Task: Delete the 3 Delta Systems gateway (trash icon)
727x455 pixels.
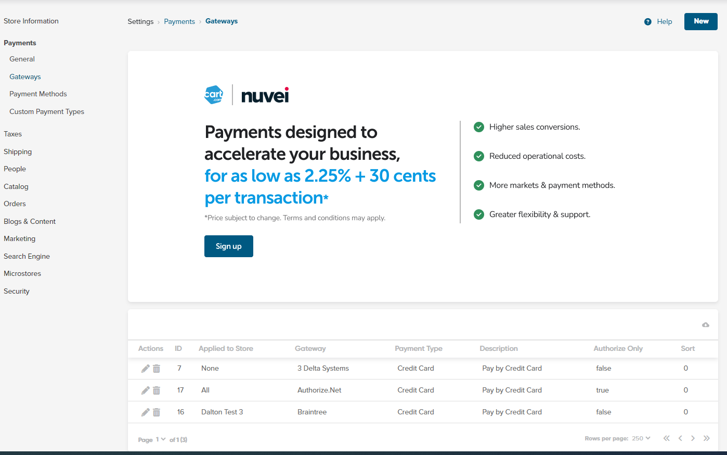Action: (157, 369)
